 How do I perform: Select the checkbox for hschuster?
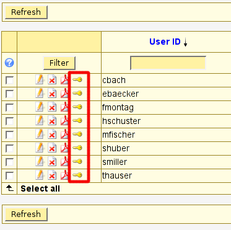pos(9,122)
